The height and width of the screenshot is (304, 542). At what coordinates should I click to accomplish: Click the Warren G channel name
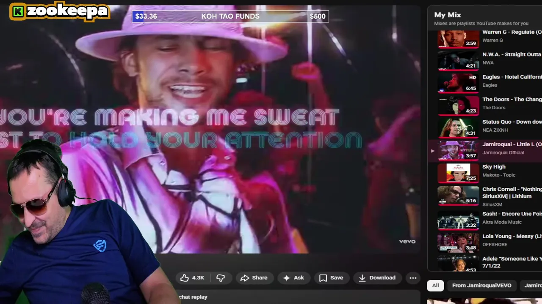pos(492,40)
